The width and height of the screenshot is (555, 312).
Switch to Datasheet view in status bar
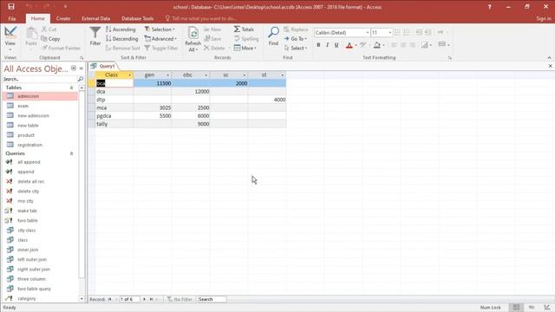coord(516,308)
